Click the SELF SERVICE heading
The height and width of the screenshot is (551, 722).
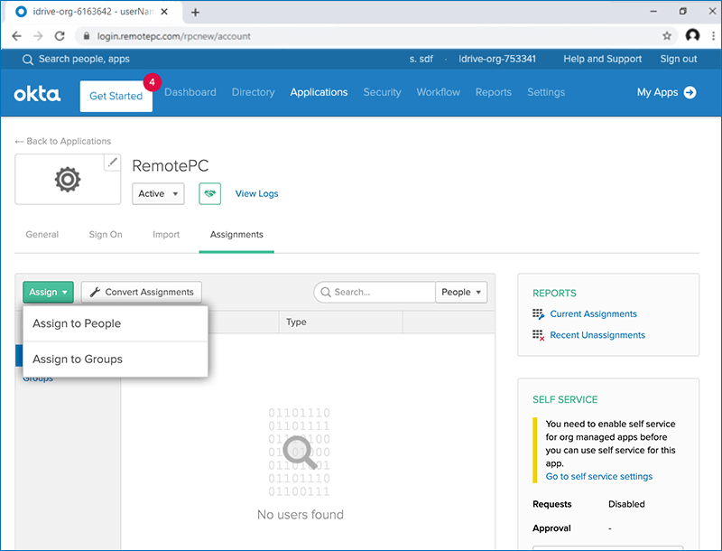pos(565,400)
